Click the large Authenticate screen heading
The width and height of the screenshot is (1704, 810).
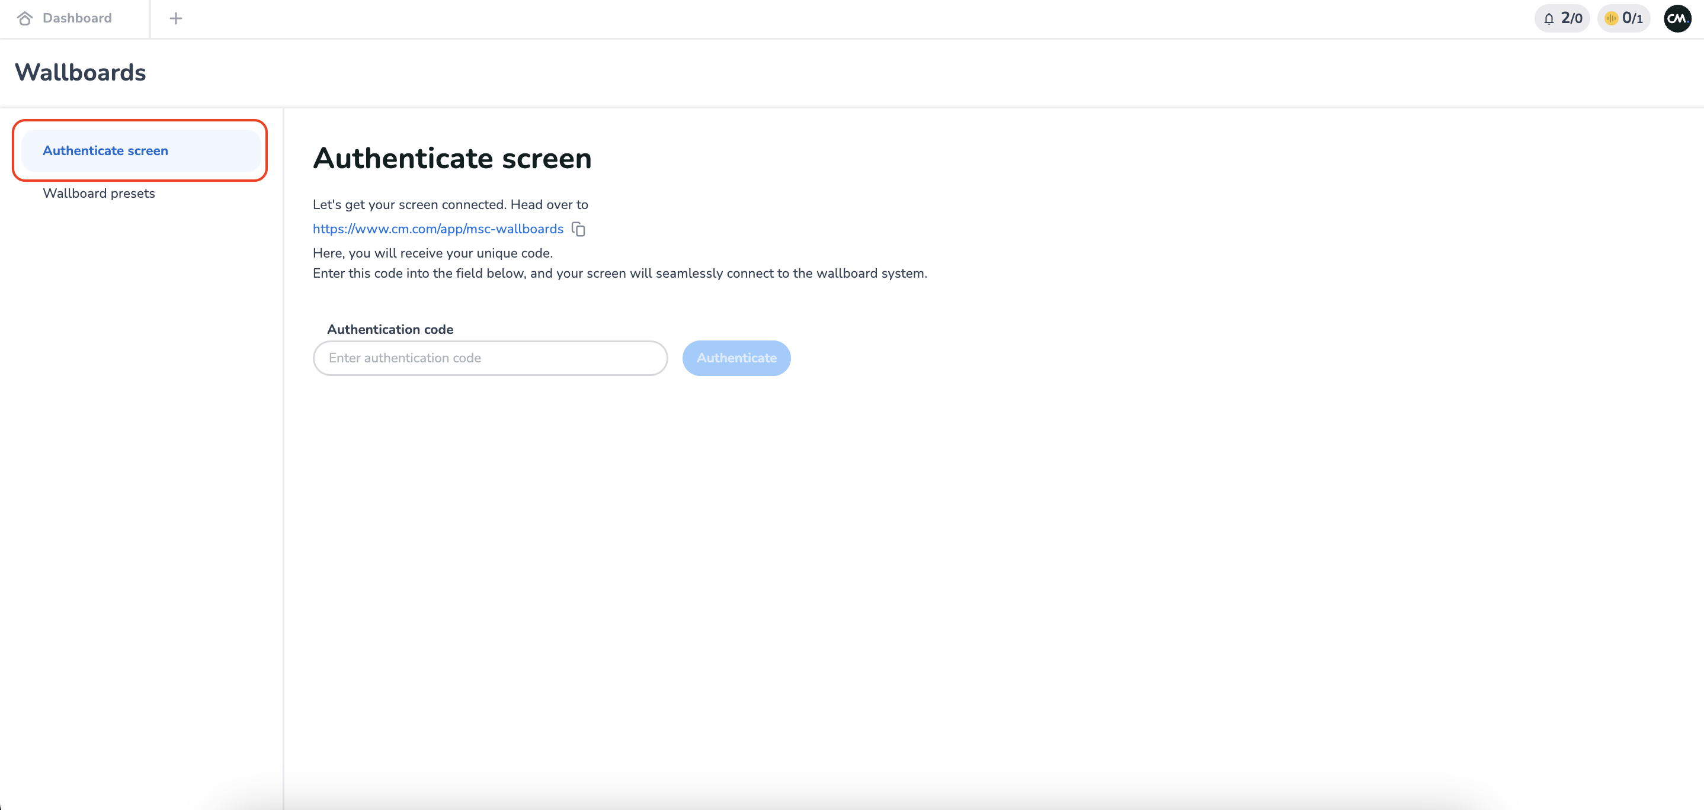[x=452, y=159]
